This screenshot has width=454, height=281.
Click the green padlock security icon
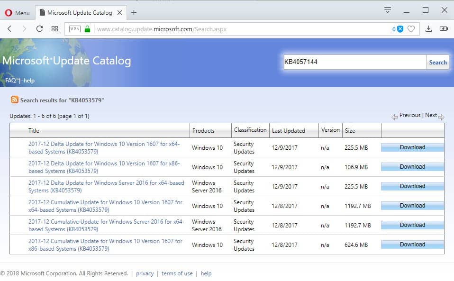[x=87, y=29]
